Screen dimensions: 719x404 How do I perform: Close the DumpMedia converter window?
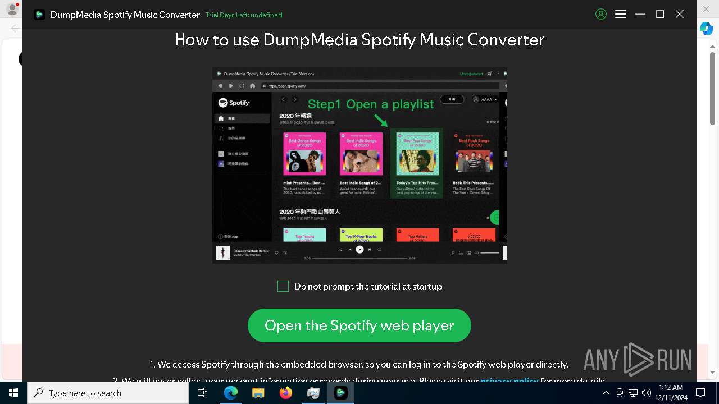680,15
